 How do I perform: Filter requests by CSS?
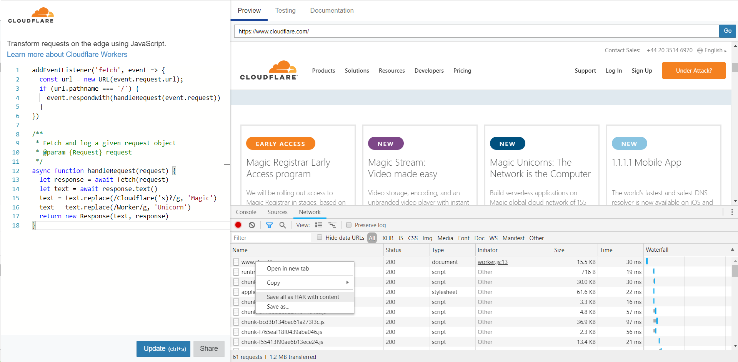413,238
